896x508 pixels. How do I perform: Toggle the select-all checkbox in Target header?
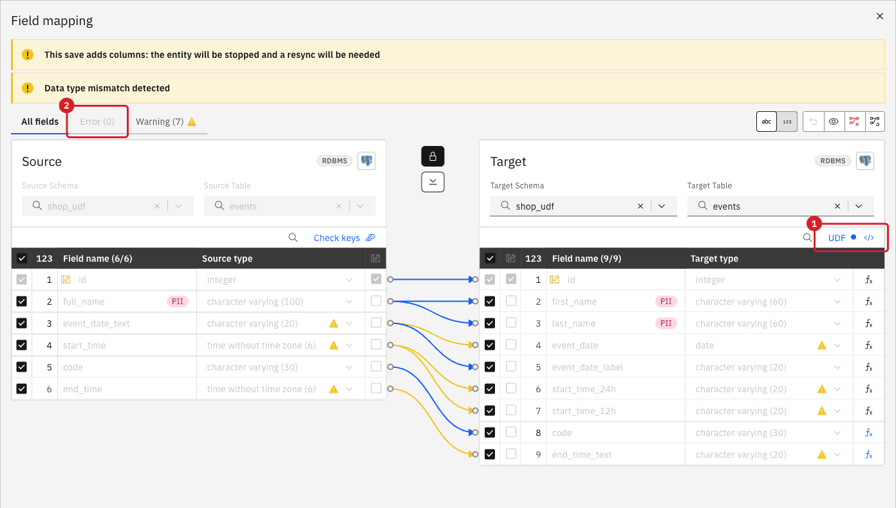[490, 259]
